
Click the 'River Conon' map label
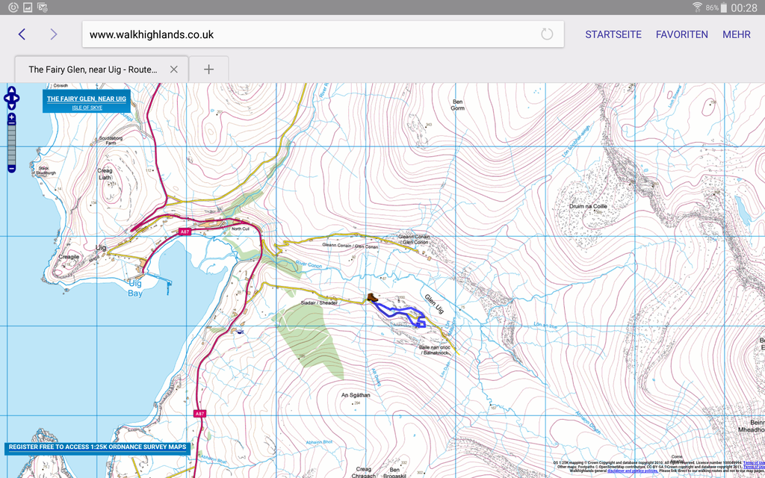[309, 266]
